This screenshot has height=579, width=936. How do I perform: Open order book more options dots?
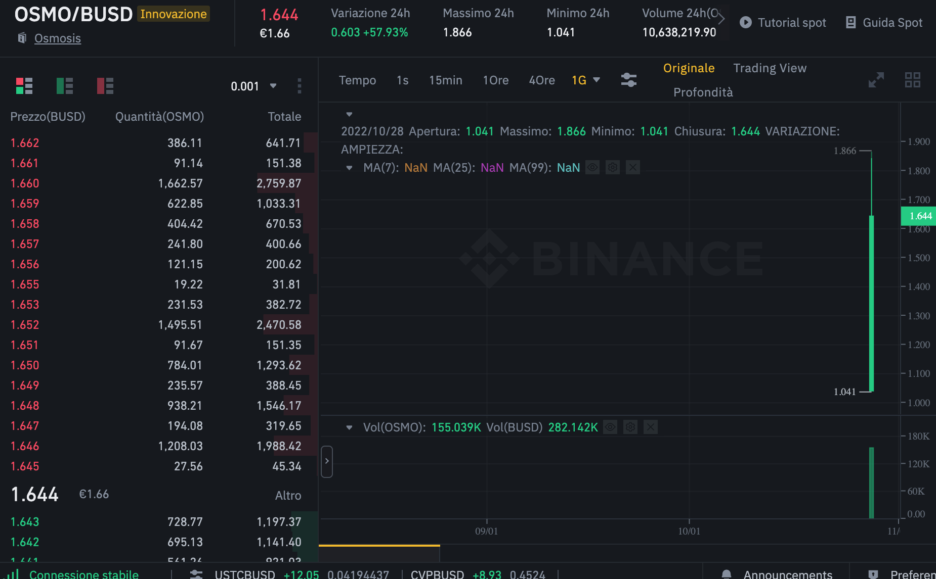tap(300, 86)
